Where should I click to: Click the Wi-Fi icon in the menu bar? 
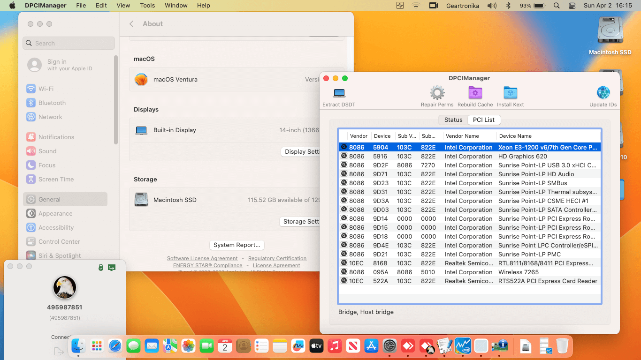click(x=416, y=6)
